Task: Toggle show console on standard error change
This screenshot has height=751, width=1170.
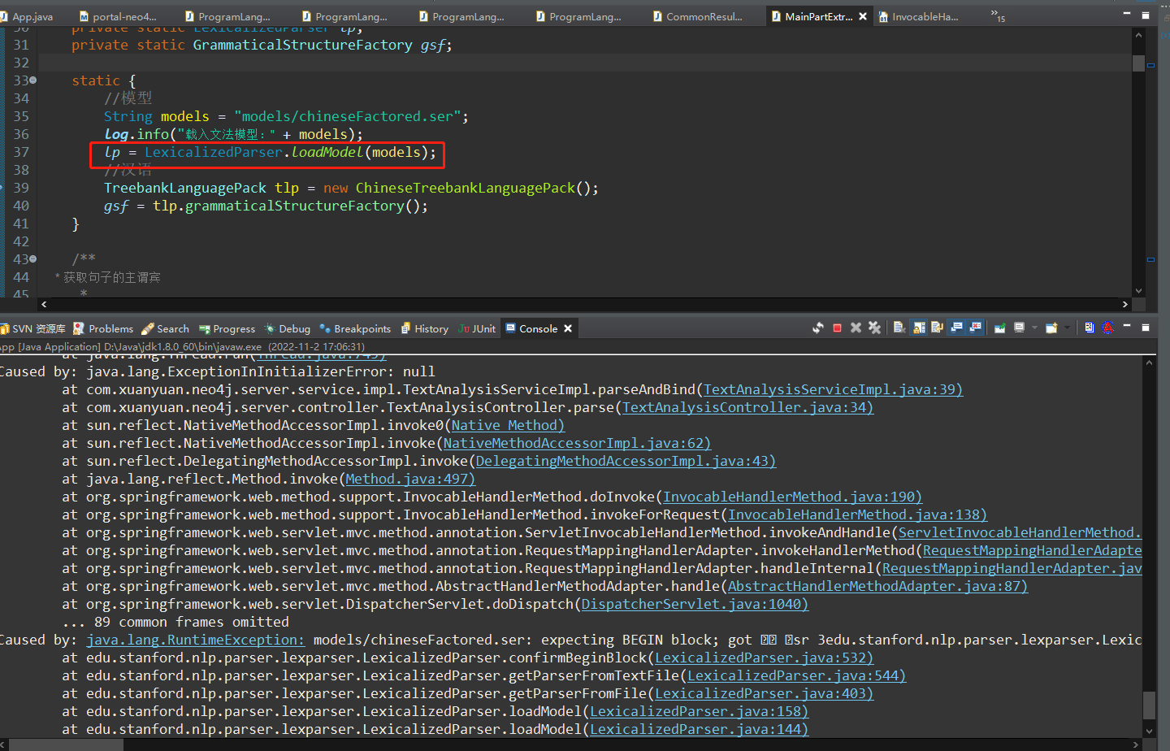Action: point(975,328)
